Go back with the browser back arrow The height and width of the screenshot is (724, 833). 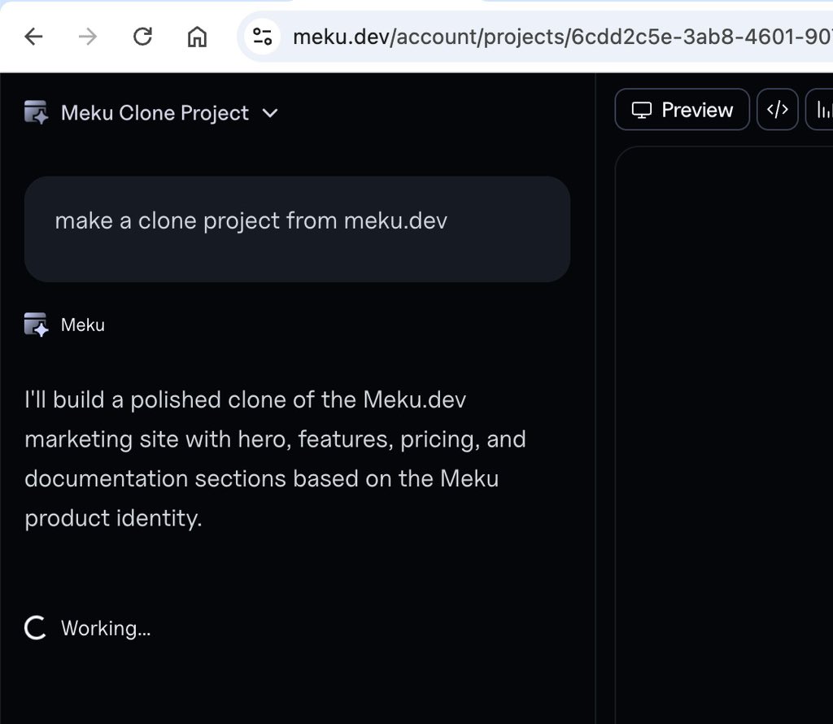click(x=33, y=37)
